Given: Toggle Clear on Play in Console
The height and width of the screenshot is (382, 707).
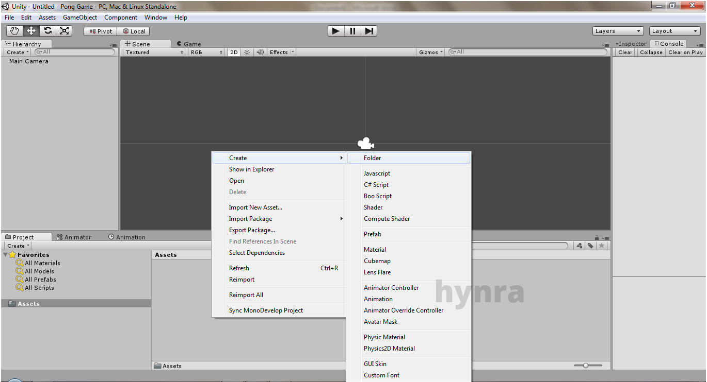Looking at the screenshot, I should pyautogui.click(x=685, y=52).
